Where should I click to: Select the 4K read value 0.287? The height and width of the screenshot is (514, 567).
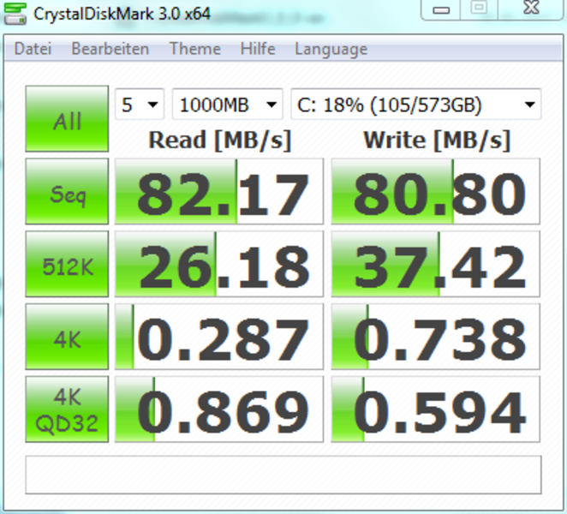tap(219, 337)
